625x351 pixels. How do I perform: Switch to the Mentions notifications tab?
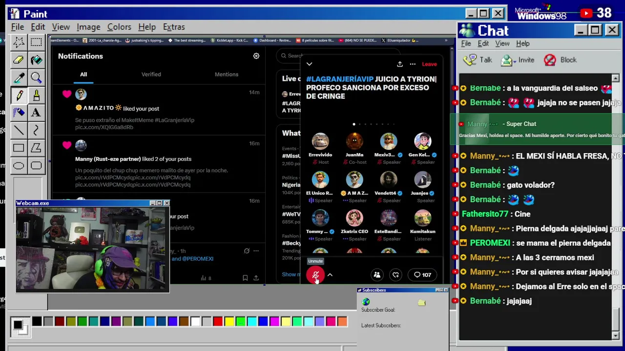[227, 74]
